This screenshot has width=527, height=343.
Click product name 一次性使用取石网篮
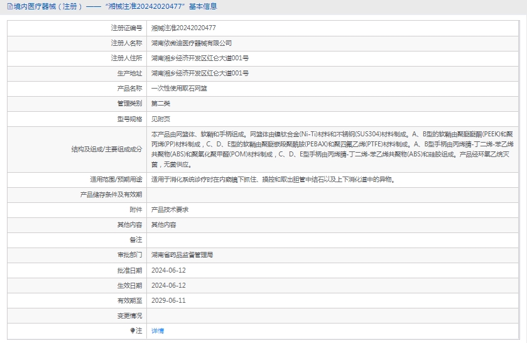[x=179, y=89]
